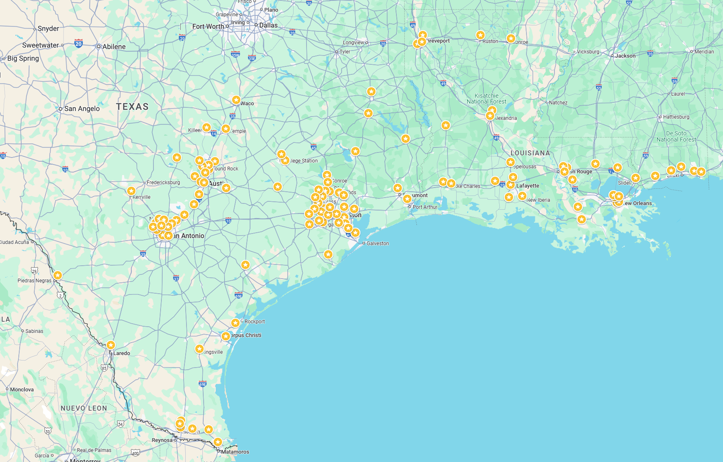
Task: Select the Snyder city label
Action: click(x=48, y=29)
